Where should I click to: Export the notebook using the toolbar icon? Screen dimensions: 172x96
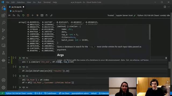click(51, 15)
